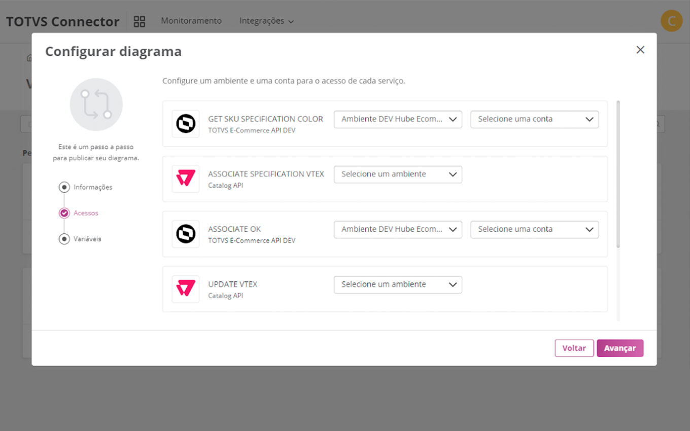Click the GET SKU SPECIFICATION COLOR label
The width and height of the screenshot is (690, 431).
pos(265,119)
